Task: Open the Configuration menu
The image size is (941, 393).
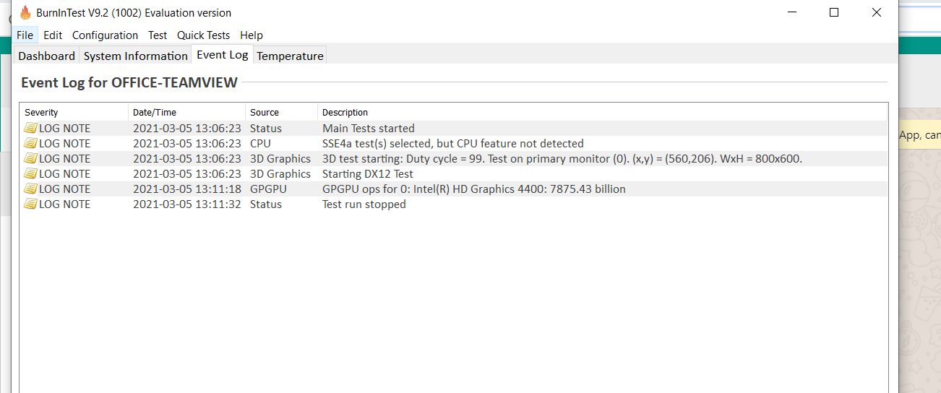Action: tap(105, 35)
